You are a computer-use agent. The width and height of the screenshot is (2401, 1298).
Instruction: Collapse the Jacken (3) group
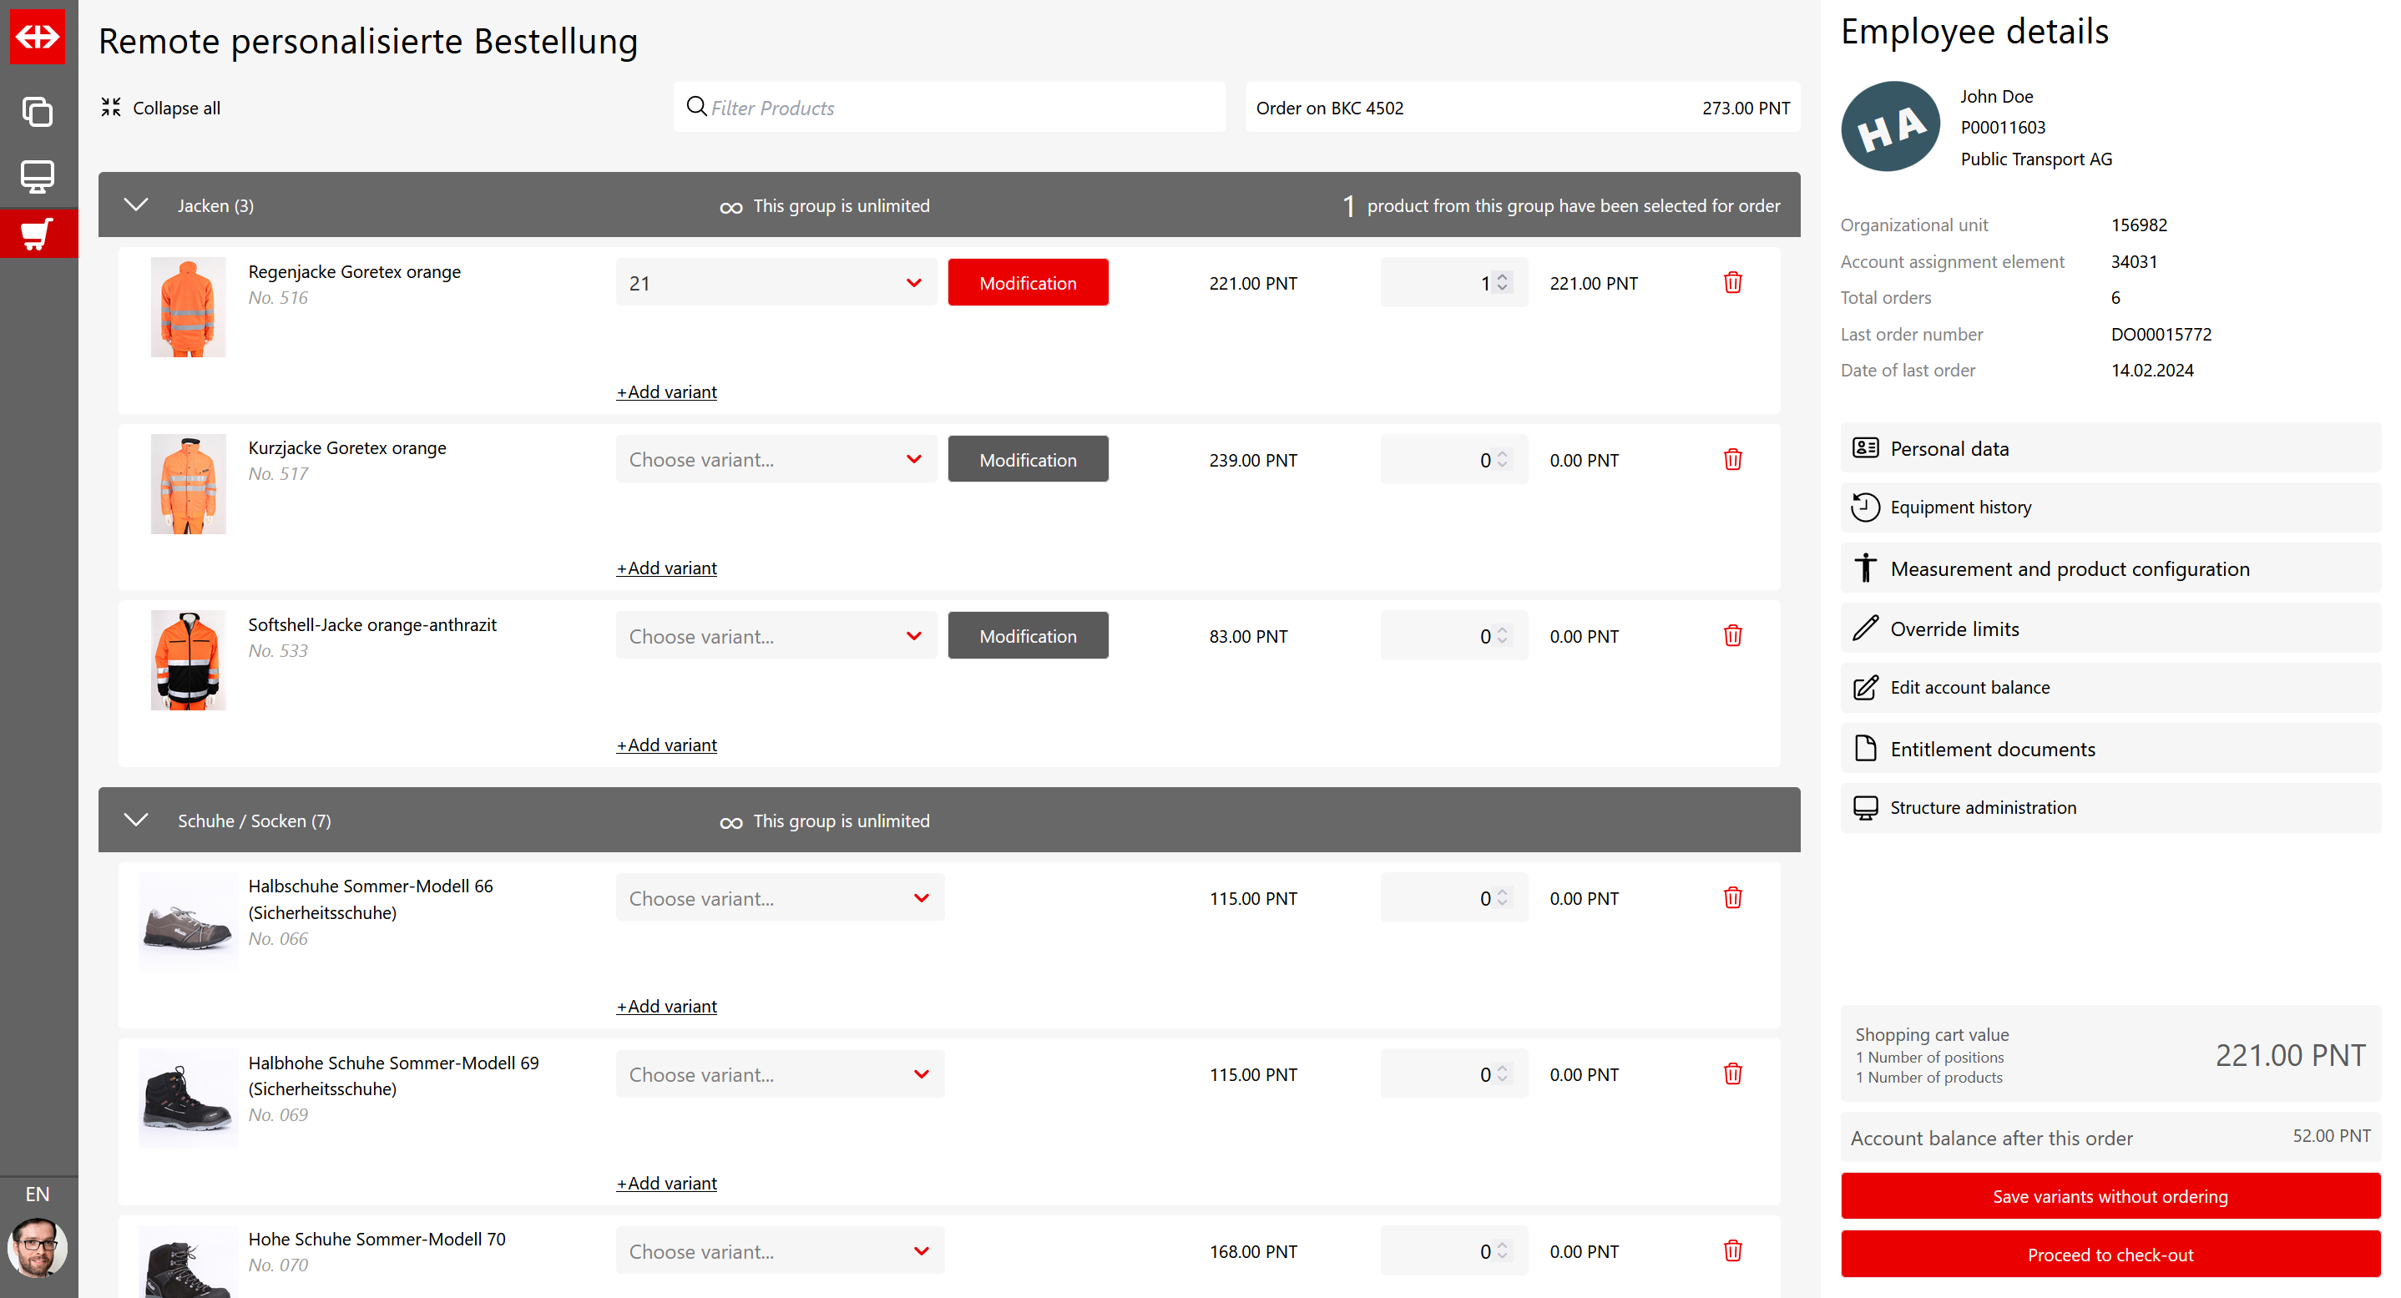pyautogui.click(x=136, y=205)
